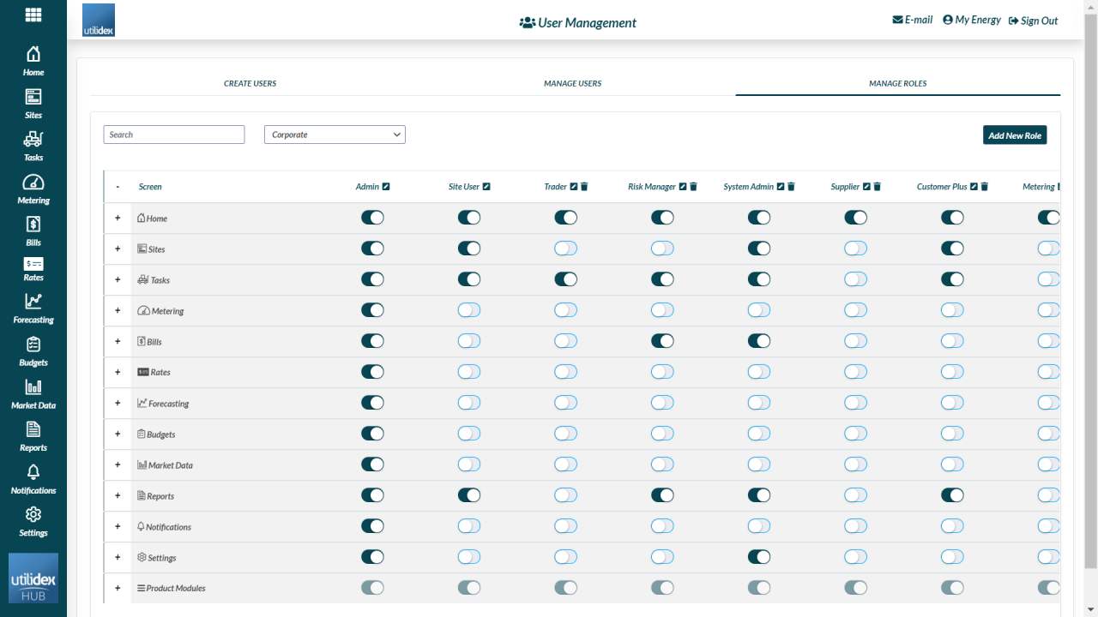Open the Manage Users tab
Viewport: 1098px width, 617px height.
[572, 83]
